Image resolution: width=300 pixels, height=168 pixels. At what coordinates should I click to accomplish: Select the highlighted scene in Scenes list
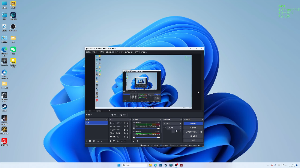click(96, 122)
